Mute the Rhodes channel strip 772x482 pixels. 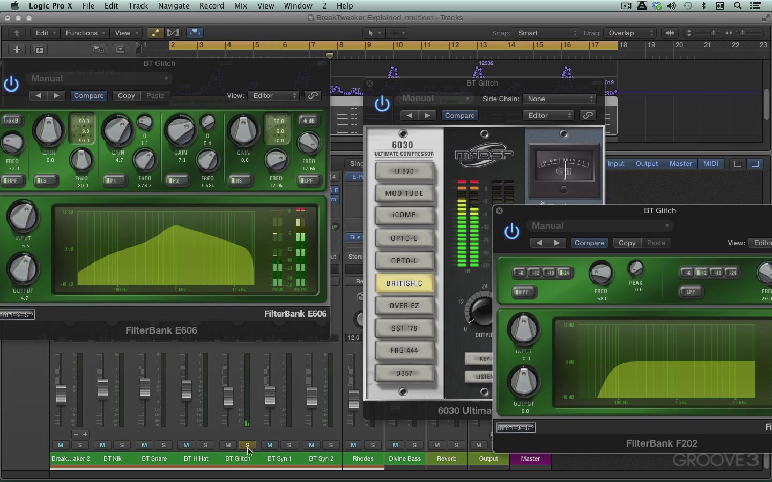(353, 445)
